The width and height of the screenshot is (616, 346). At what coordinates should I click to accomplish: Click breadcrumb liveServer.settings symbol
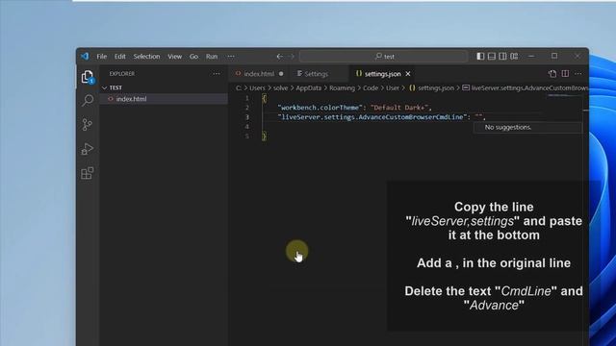526,87
